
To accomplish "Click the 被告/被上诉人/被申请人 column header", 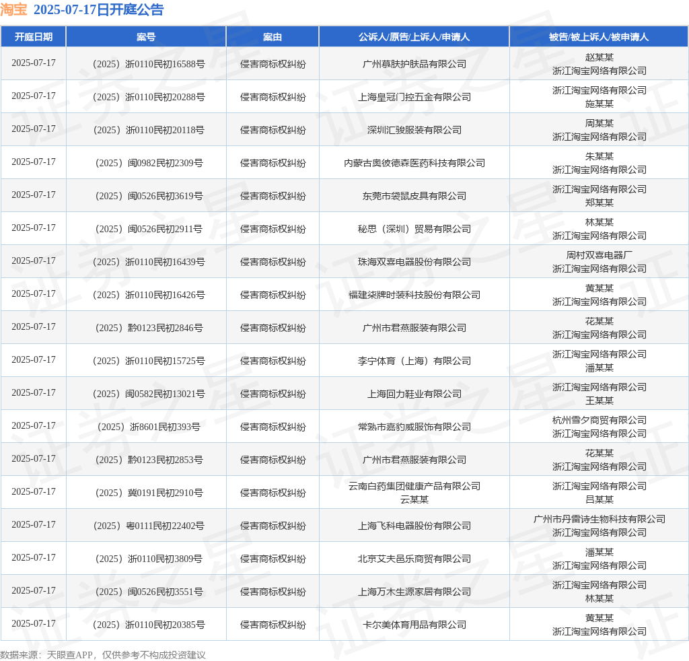I will [x=598, y=37].
